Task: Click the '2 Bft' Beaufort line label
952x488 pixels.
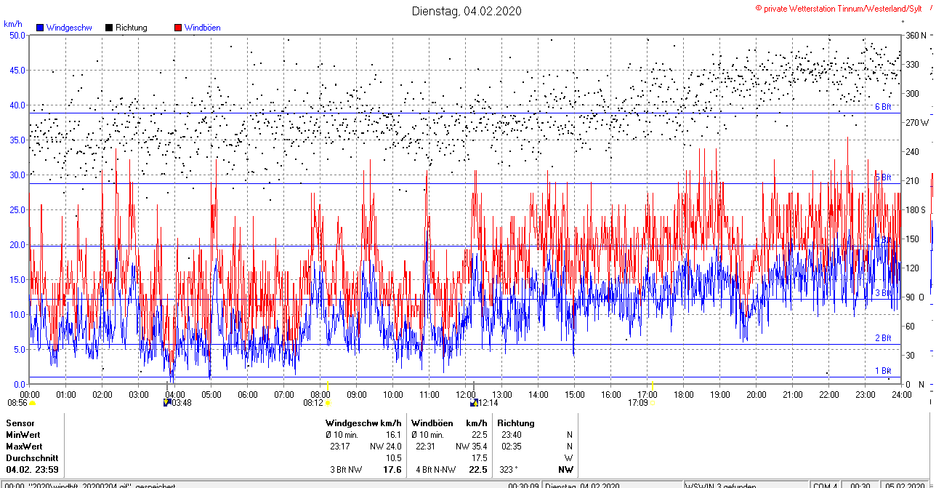Action: pyautogui.click(x=883, y=338)
